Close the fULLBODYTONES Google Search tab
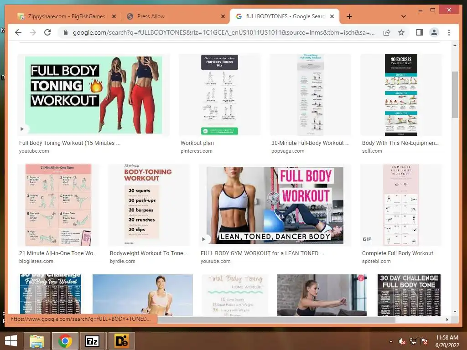The height and width of the screenshot is (350, 467). coord(332,16)
